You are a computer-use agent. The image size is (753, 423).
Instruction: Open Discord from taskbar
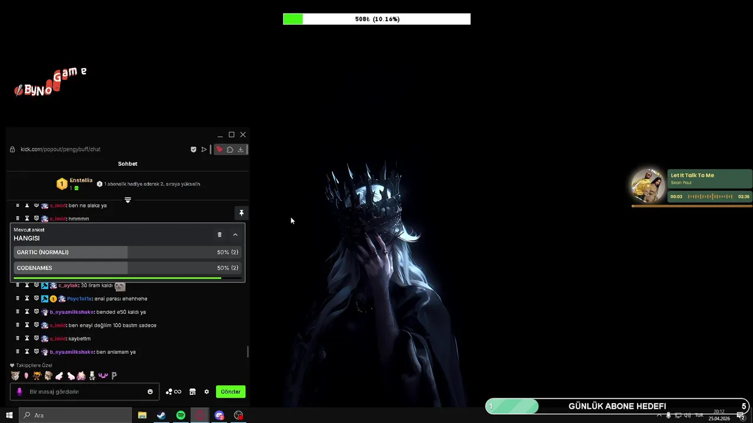click(219, 415)
